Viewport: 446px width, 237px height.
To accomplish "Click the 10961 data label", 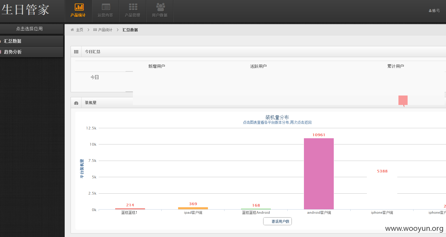I will (319, 135).
